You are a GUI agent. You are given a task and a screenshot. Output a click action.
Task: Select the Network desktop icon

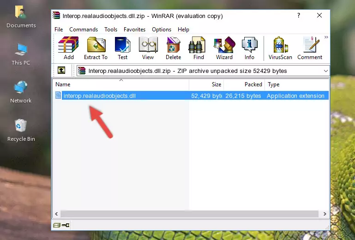coord(21,92)
